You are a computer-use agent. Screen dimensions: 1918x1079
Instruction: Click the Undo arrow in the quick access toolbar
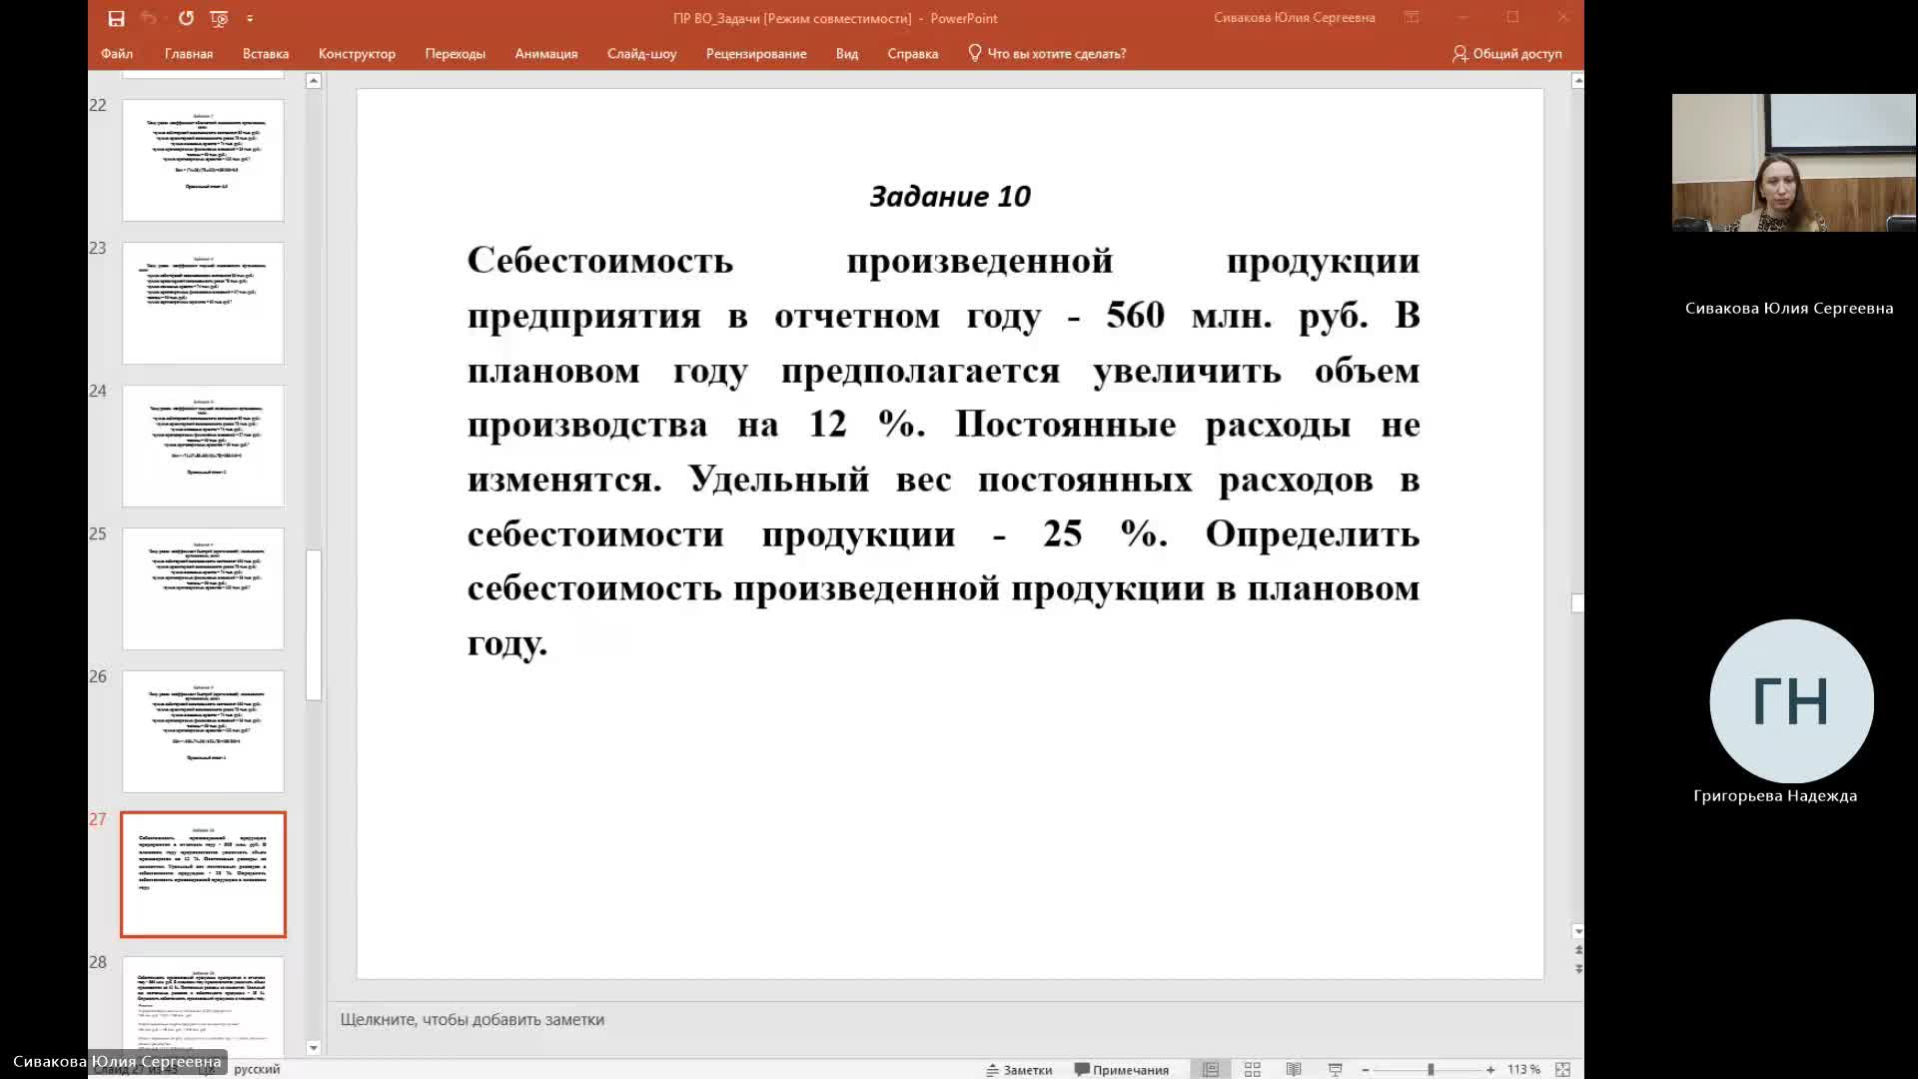[148, 18]
